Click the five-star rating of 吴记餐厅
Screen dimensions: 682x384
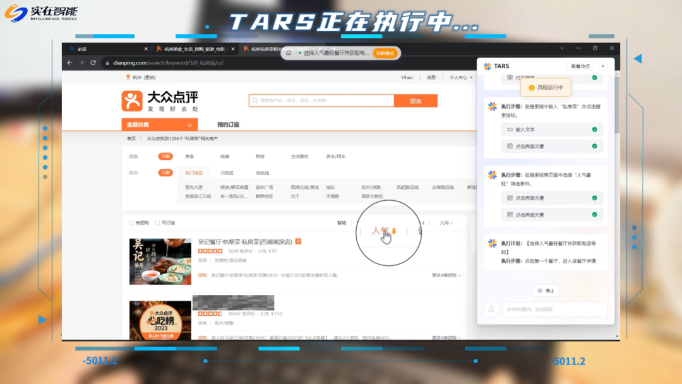210,251
